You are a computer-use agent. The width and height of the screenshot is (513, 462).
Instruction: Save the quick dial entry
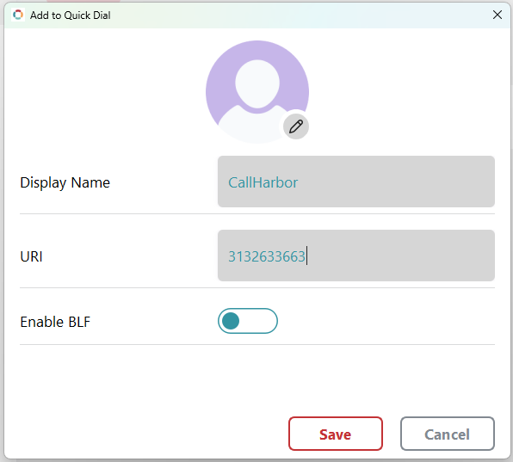336,434
